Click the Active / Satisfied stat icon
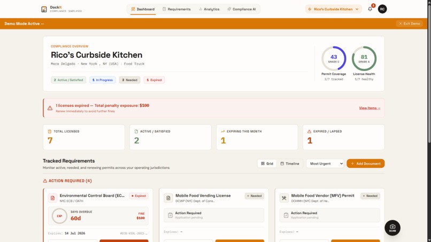Image resolution: width=431 pixels, height=242 pixels. click(136, 131)
